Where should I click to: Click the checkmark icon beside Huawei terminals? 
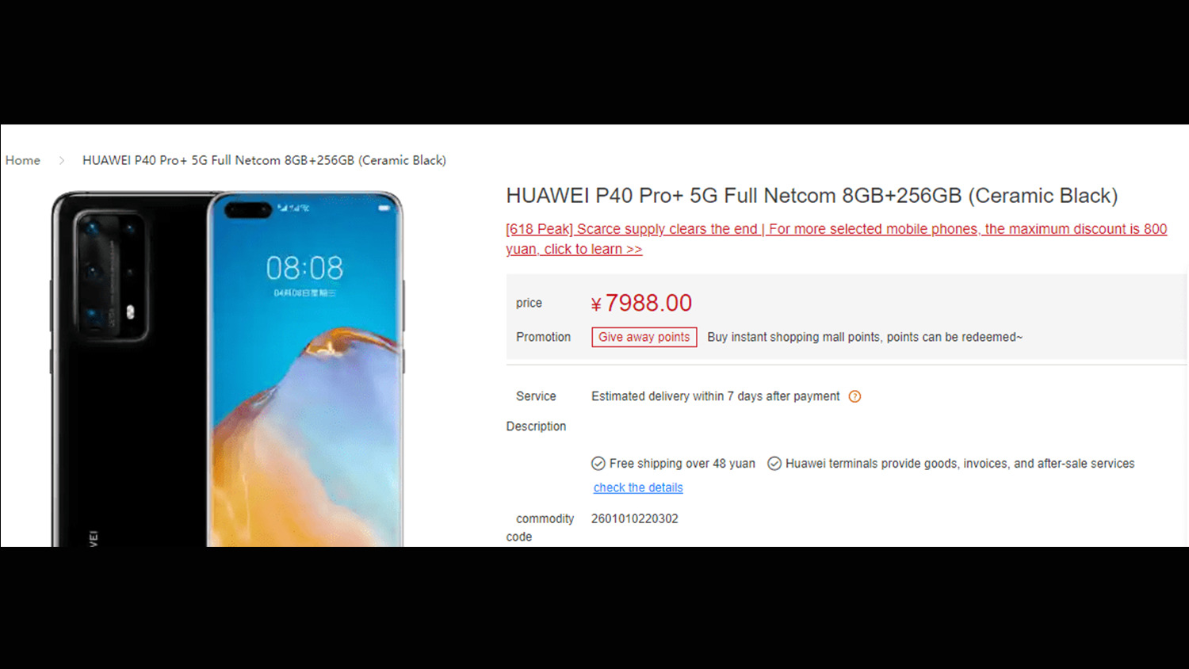tap(774, 464)
